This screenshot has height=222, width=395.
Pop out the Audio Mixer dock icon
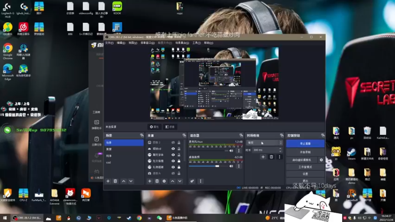241,135
